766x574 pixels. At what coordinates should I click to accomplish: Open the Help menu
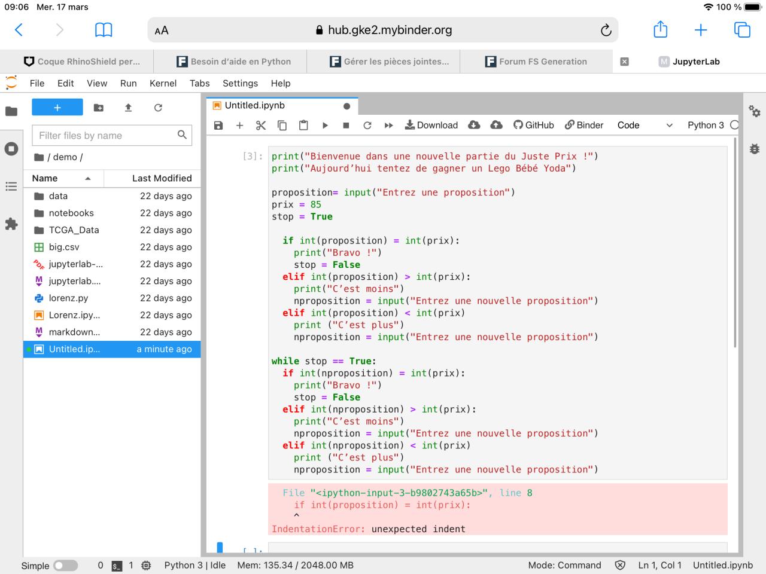[281, 83]
